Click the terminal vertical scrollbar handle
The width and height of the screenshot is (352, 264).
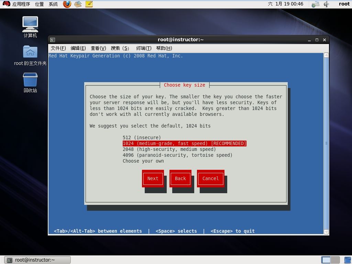click(x=327, y=143)
